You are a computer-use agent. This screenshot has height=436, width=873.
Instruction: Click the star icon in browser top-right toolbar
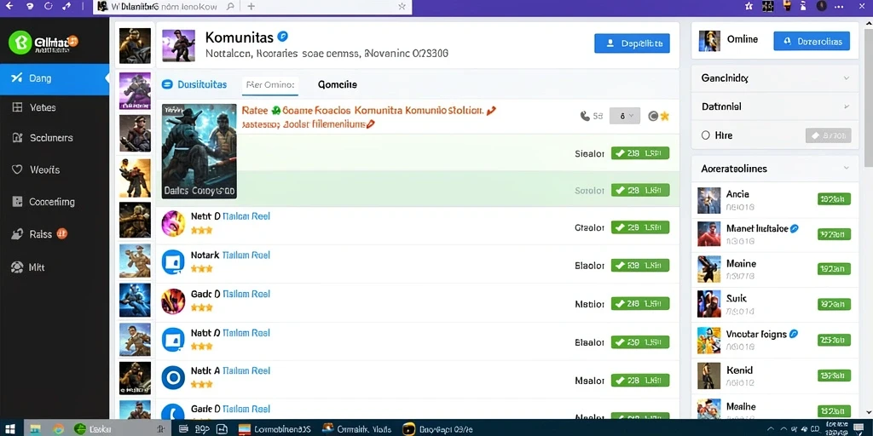click(x=749, y=6)
